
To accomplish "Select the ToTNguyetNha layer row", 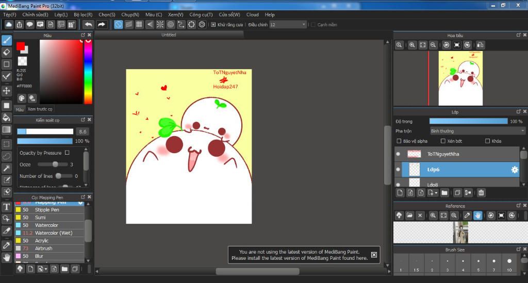I will (457, 154).
